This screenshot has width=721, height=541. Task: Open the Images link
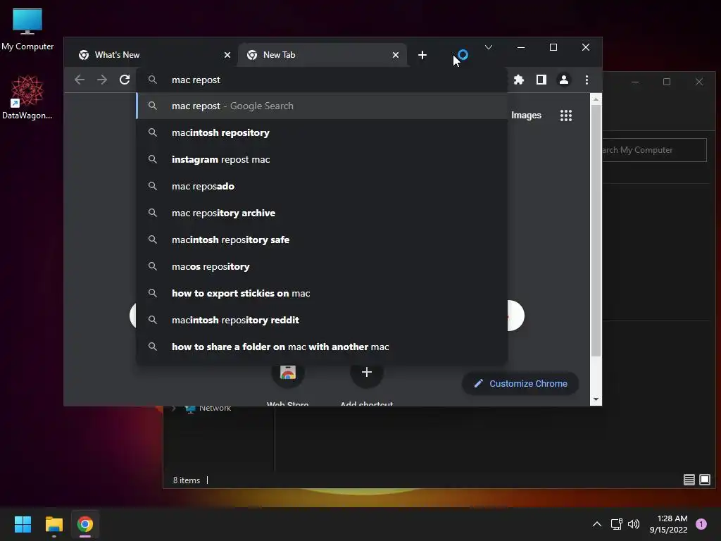tap(526, 116)
